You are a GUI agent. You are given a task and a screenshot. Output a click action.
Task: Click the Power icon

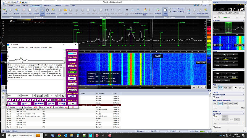pos(48,10)
